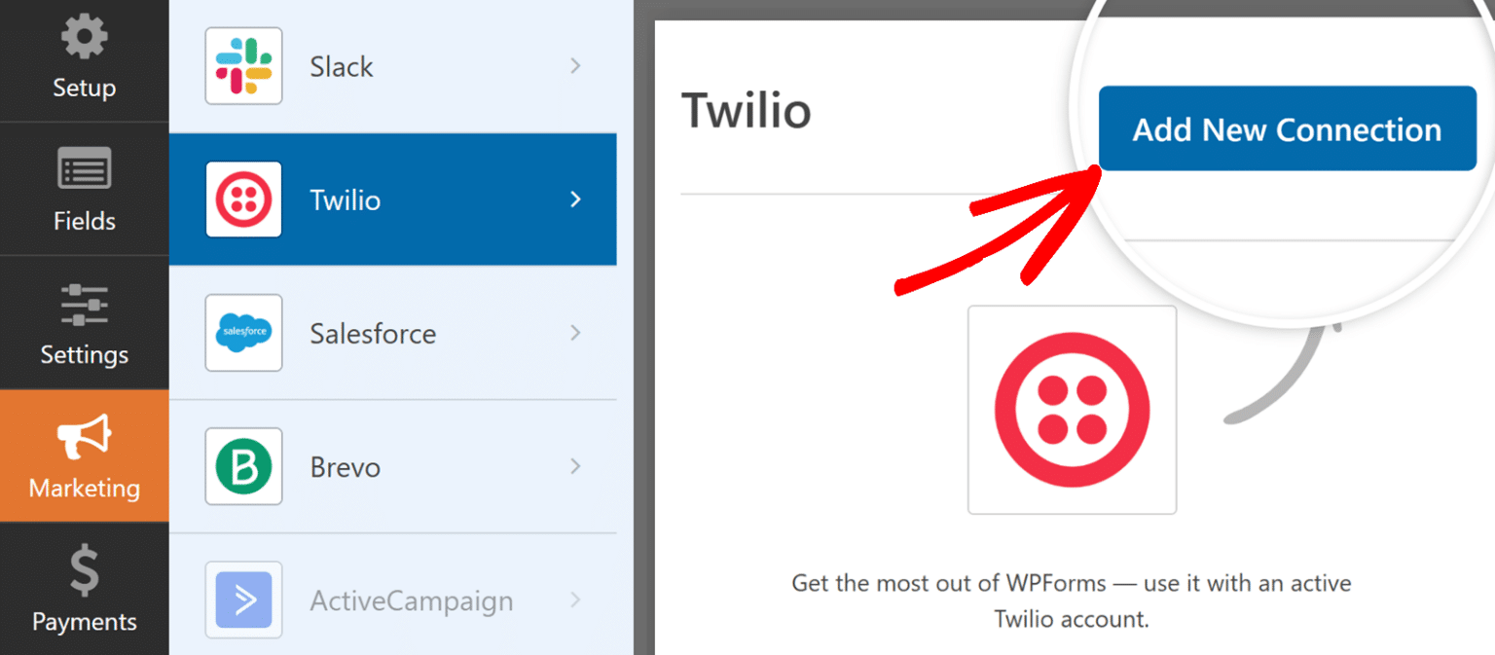
Task: Click the Twilio logo in the sidebar list
Action: click(x=242, y=200)
